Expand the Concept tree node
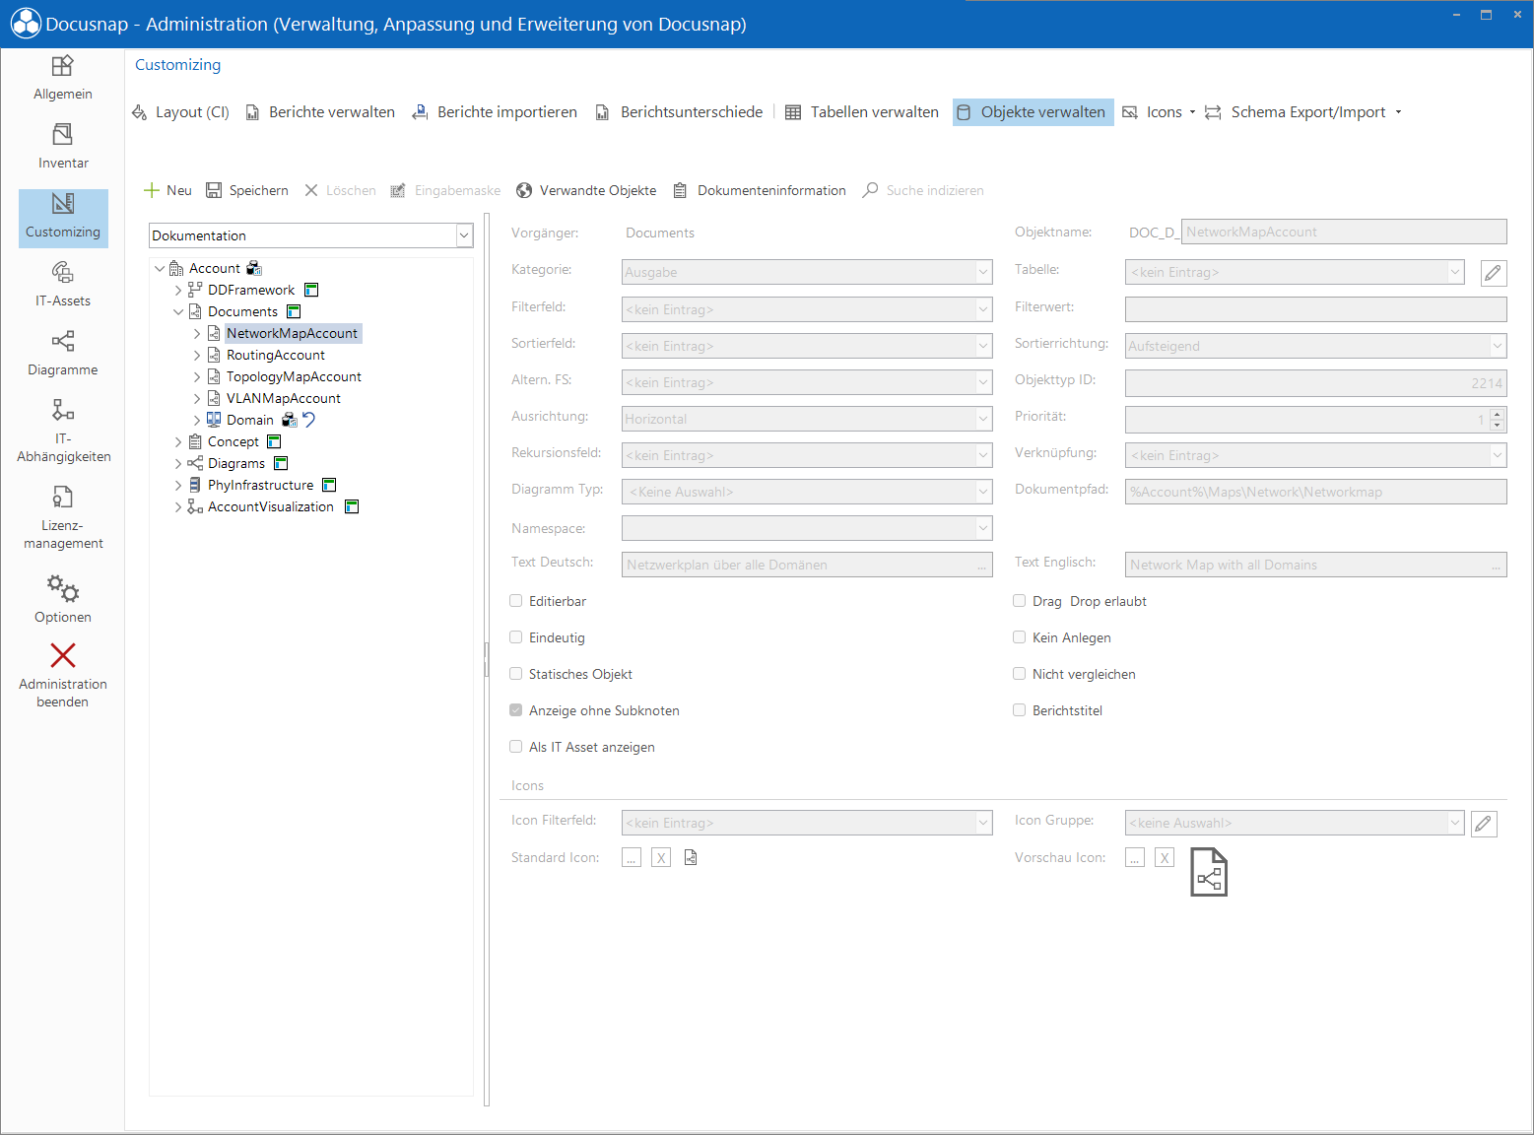The height and width of the screenshot is (1135, 1534). 178,441
